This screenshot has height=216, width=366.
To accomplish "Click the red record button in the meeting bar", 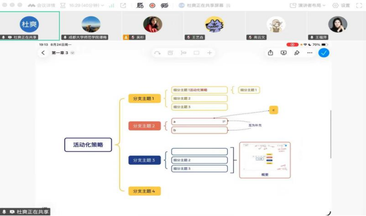I will [152, 5].
